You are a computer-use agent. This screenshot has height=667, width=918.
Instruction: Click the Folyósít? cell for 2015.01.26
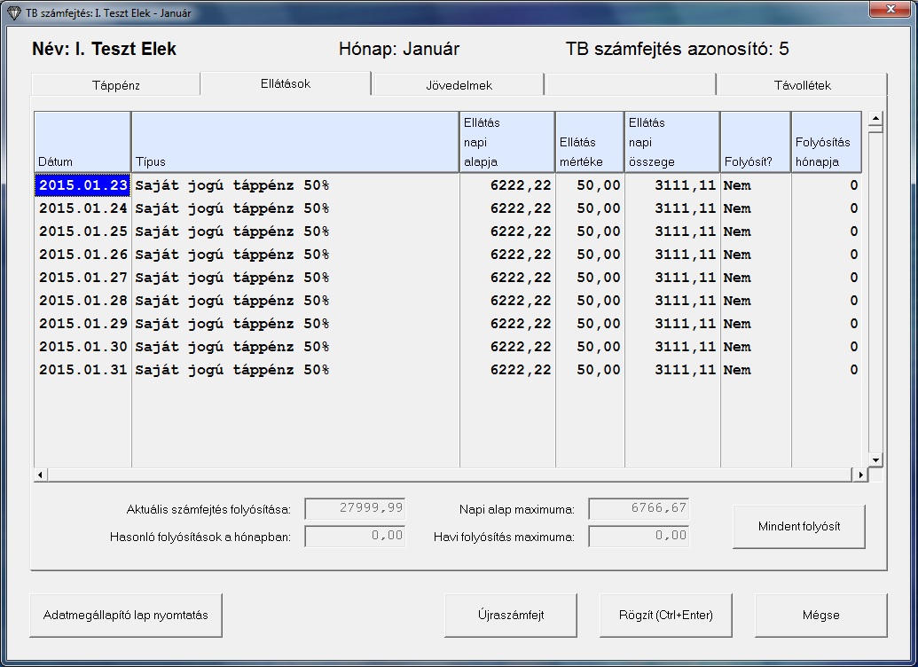coord(755,255)
